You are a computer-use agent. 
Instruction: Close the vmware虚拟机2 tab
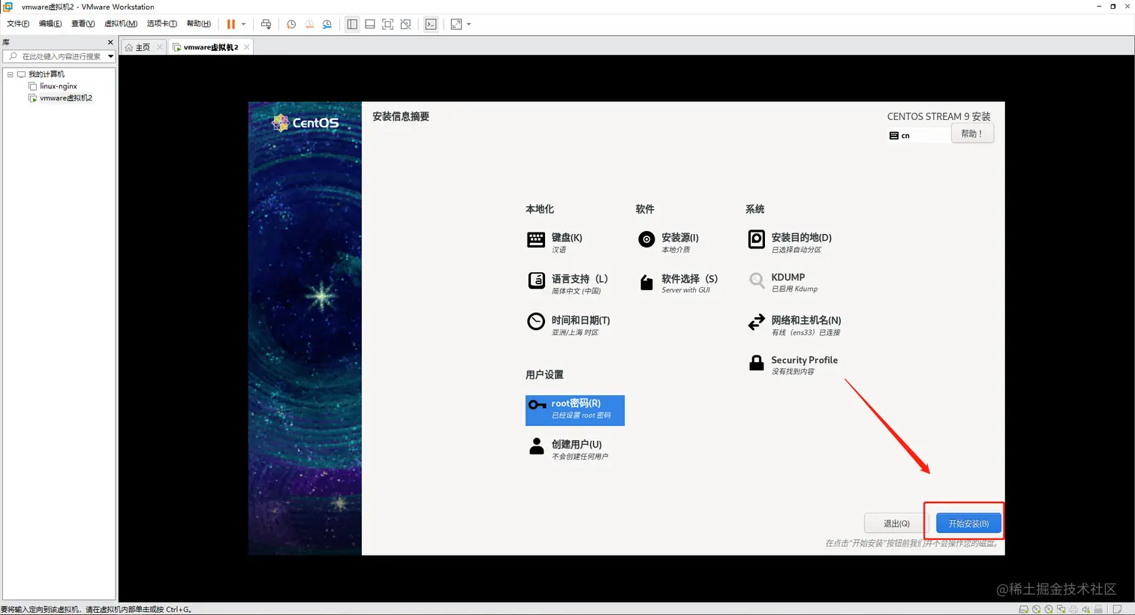[246, 47]
